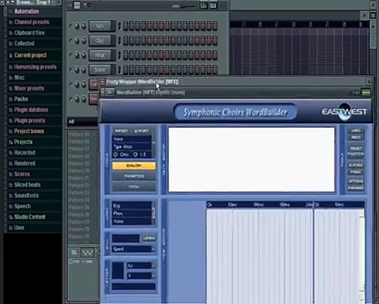Viewport: 379px width, 304px height.
Task: Click the LEARN button
Action: [149, 239]
